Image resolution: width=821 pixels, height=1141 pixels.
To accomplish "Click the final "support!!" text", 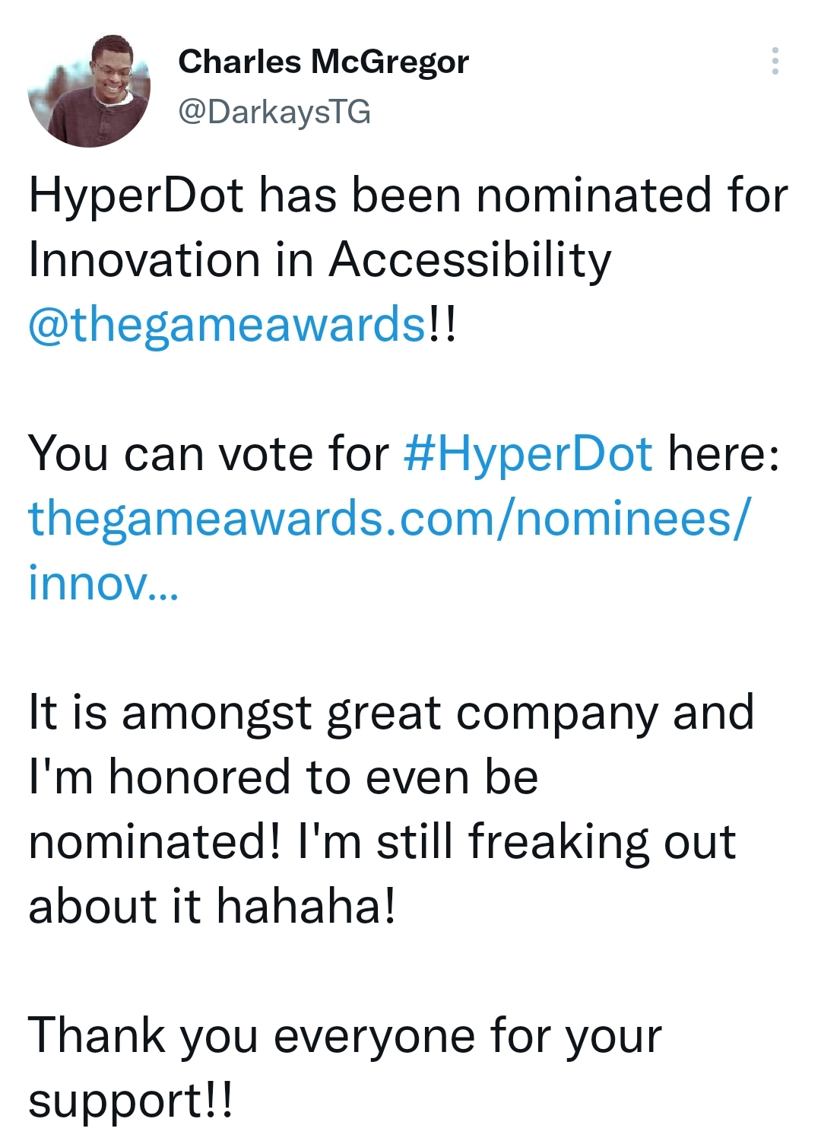I will pos(130,1101).
